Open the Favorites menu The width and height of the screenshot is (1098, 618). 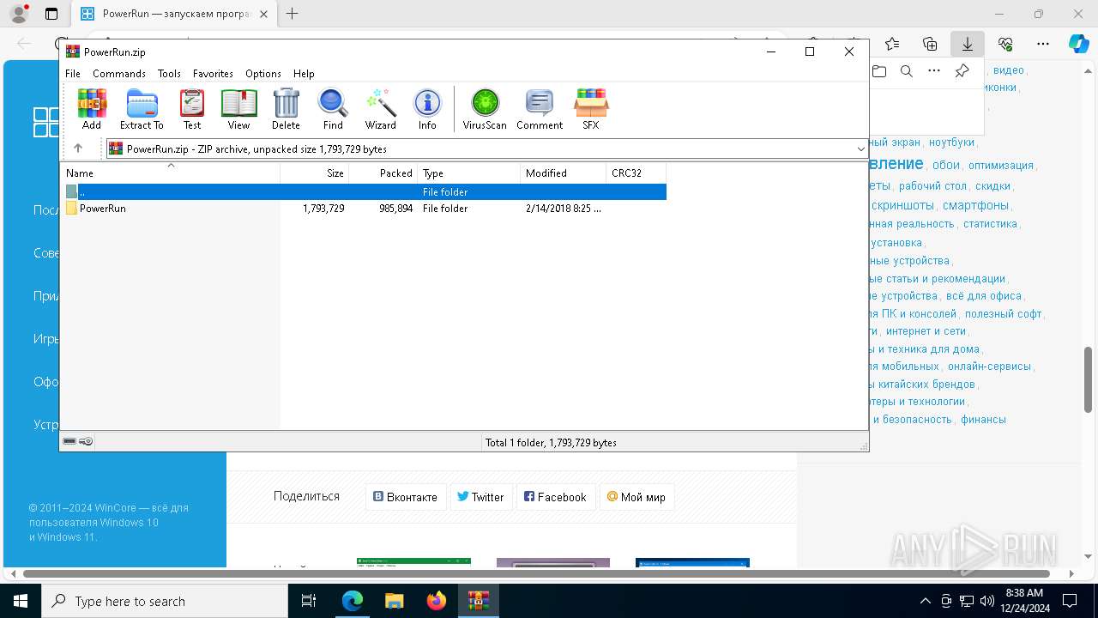tap(213, 74)
